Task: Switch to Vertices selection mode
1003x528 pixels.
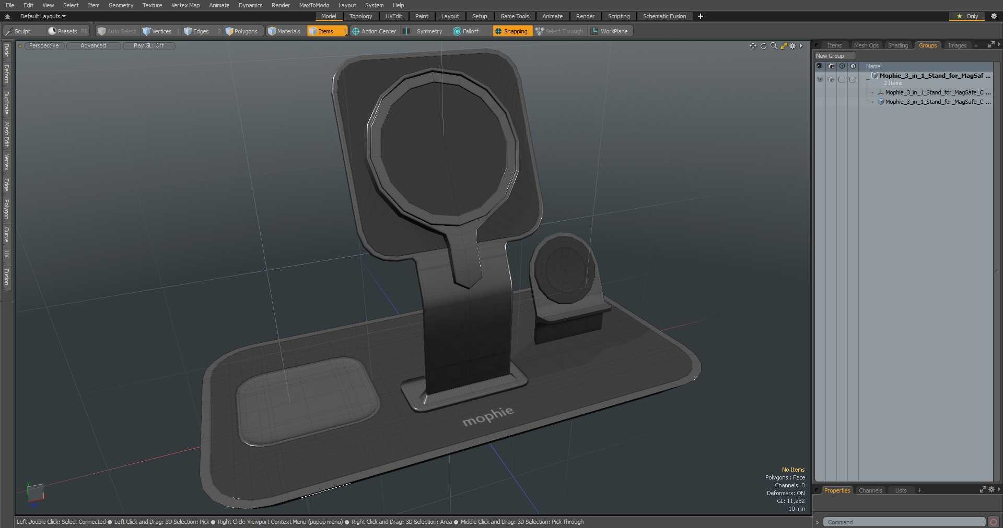Action: click(x=161, y=31)
